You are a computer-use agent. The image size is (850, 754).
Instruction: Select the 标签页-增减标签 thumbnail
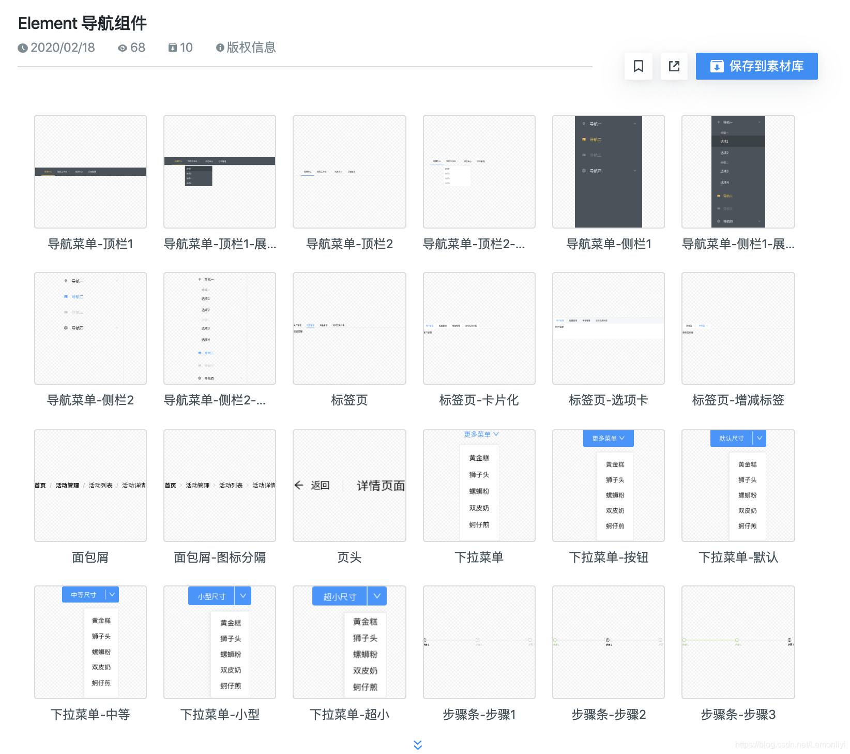(738, 328)
